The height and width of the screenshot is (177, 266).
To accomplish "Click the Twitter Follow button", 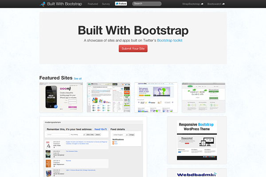I will click(x=121, y=4).
